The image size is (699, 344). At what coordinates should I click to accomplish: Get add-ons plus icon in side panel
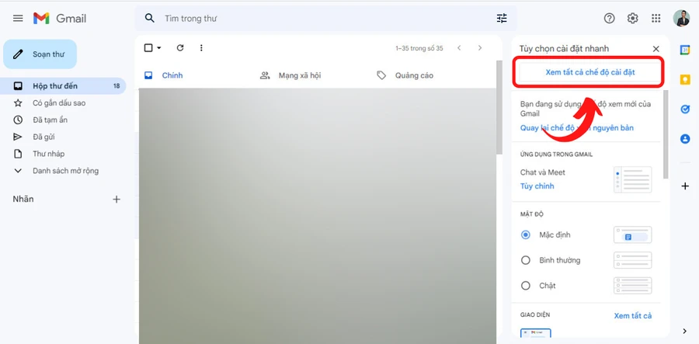point(685,186)
